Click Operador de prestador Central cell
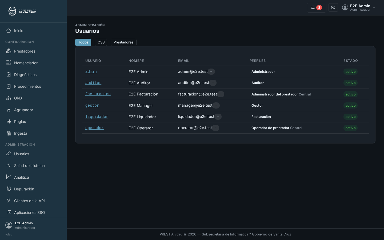 pyautogui.click(x=277, y=128)
